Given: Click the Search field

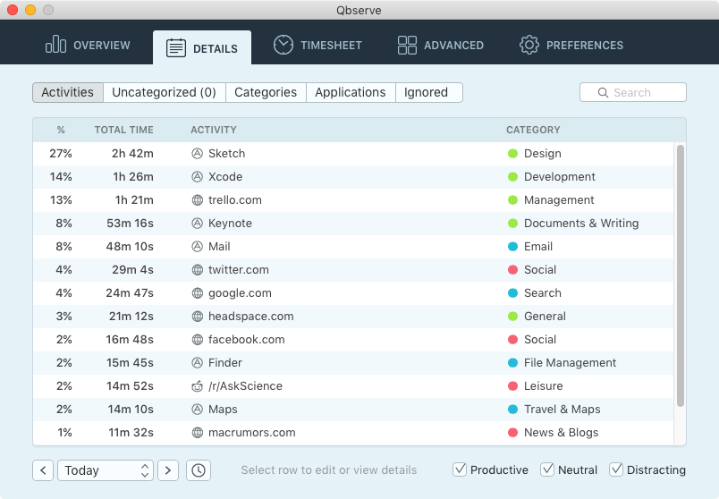Looking at the screenshot, I should [633, 93].
